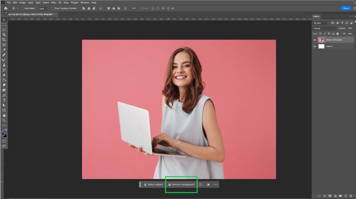Image resolution: width=356 pixels, height=199 pixels.
Task: Go to the Home screen
Action: click(x=6, y=8)
